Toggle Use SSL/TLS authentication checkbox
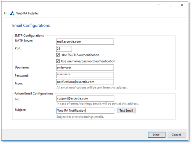Screen dimensions: 192x144 pos(58,55)
